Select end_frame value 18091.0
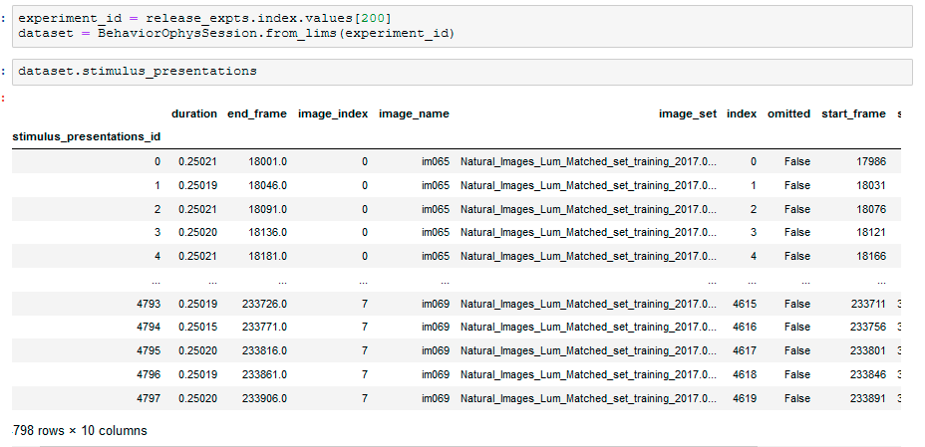Screen dimensions: 925x447 click(x=268, y=209)
